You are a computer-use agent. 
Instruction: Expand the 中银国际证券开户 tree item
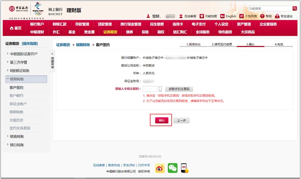(8, 54)
